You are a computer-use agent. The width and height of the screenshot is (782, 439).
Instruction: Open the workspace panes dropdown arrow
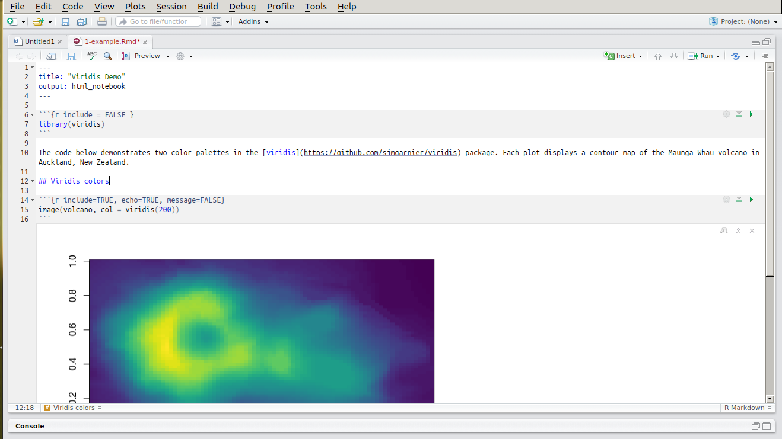(x=227, y=22)
